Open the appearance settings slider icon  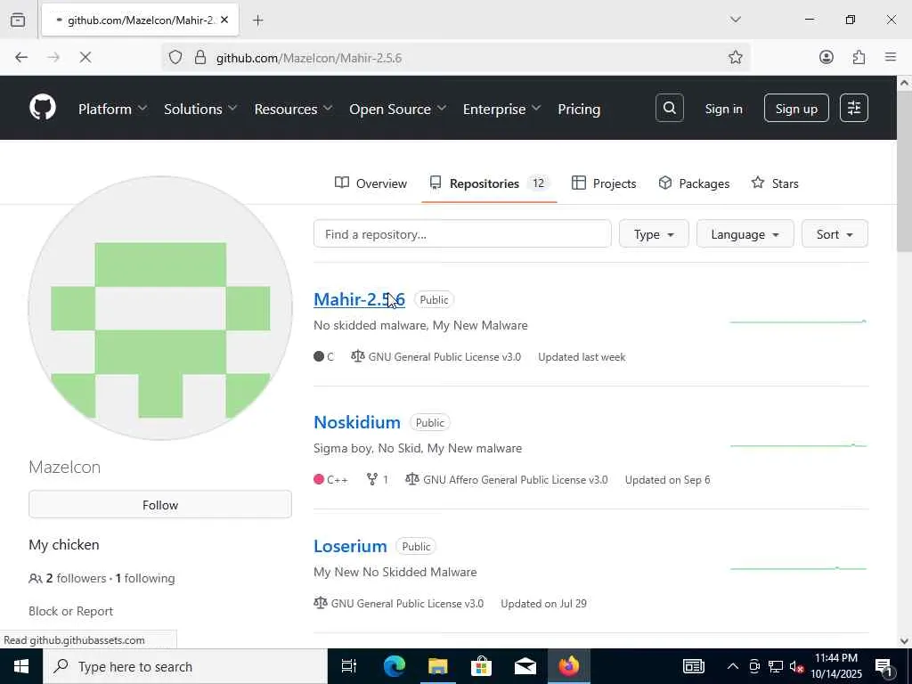(854, 108)
